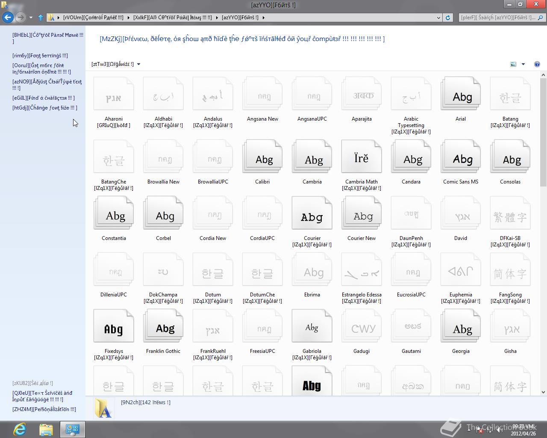This screenshot has height=438, width=547.
Task: Expand the address bar history dropdown
Action: [x=438, y=18]
